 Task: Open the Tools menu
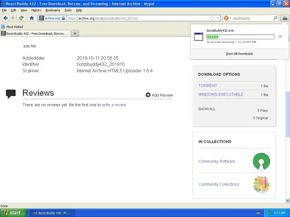click(68, 10)
